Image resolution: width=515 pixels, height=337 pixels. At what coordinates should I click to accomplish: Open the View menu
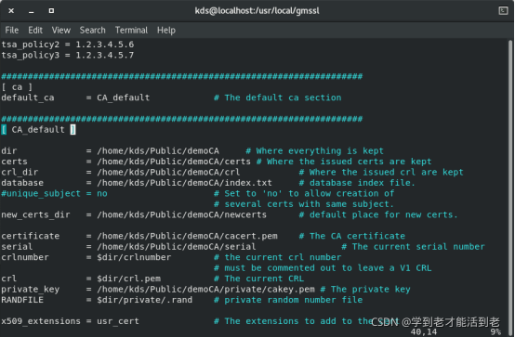point(60,31)
